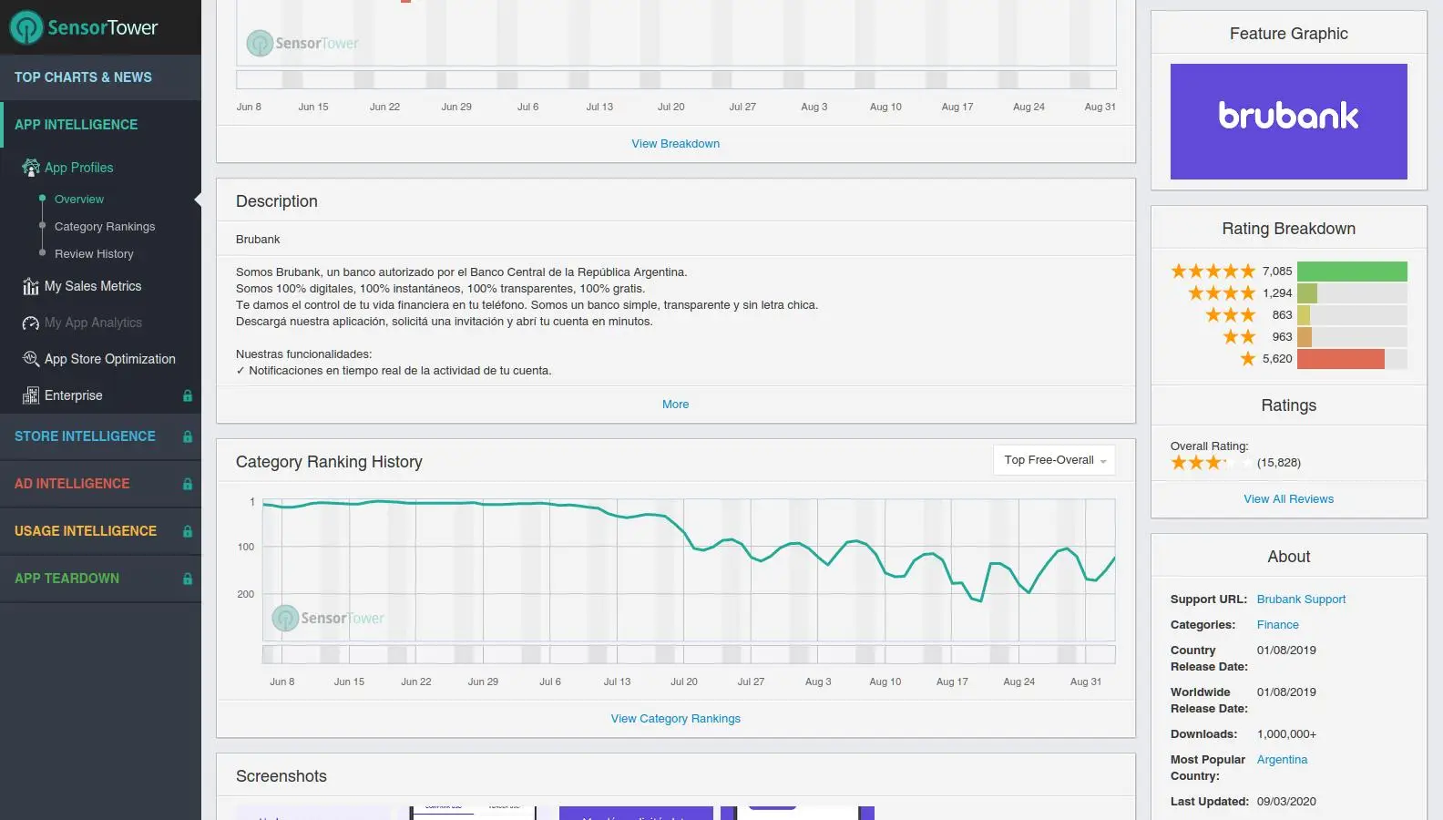
Task: Click App Teardown lock icon
Action: (x=188, y=579)
